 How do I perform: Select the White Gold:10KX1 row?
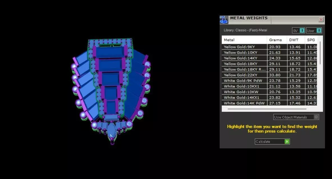pyautogui.click(x=269, y=86)
